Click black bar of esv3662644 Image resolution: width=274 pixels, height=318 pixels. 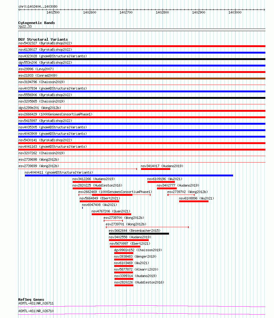(x=139, y=234)
